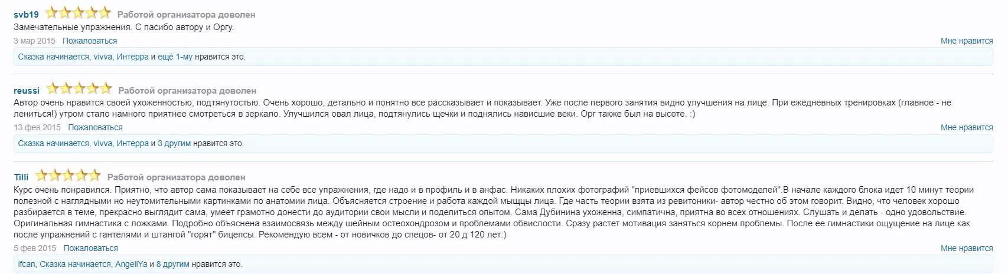
Task: Report the review dated 13 фев 2015
Action: click(x=95, y=127)
